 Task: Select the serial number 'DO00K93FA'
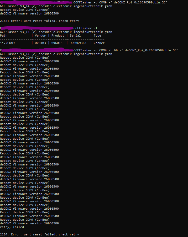coord(78,43)
